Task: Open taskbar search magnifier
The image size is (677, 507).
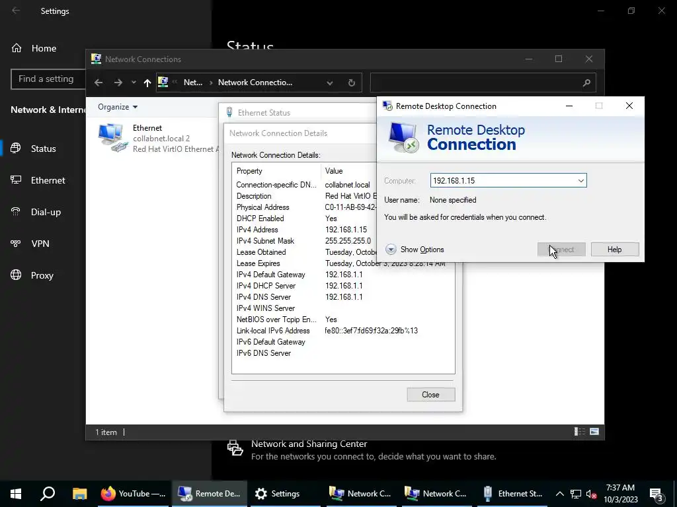Action: [x=48, y=494]
